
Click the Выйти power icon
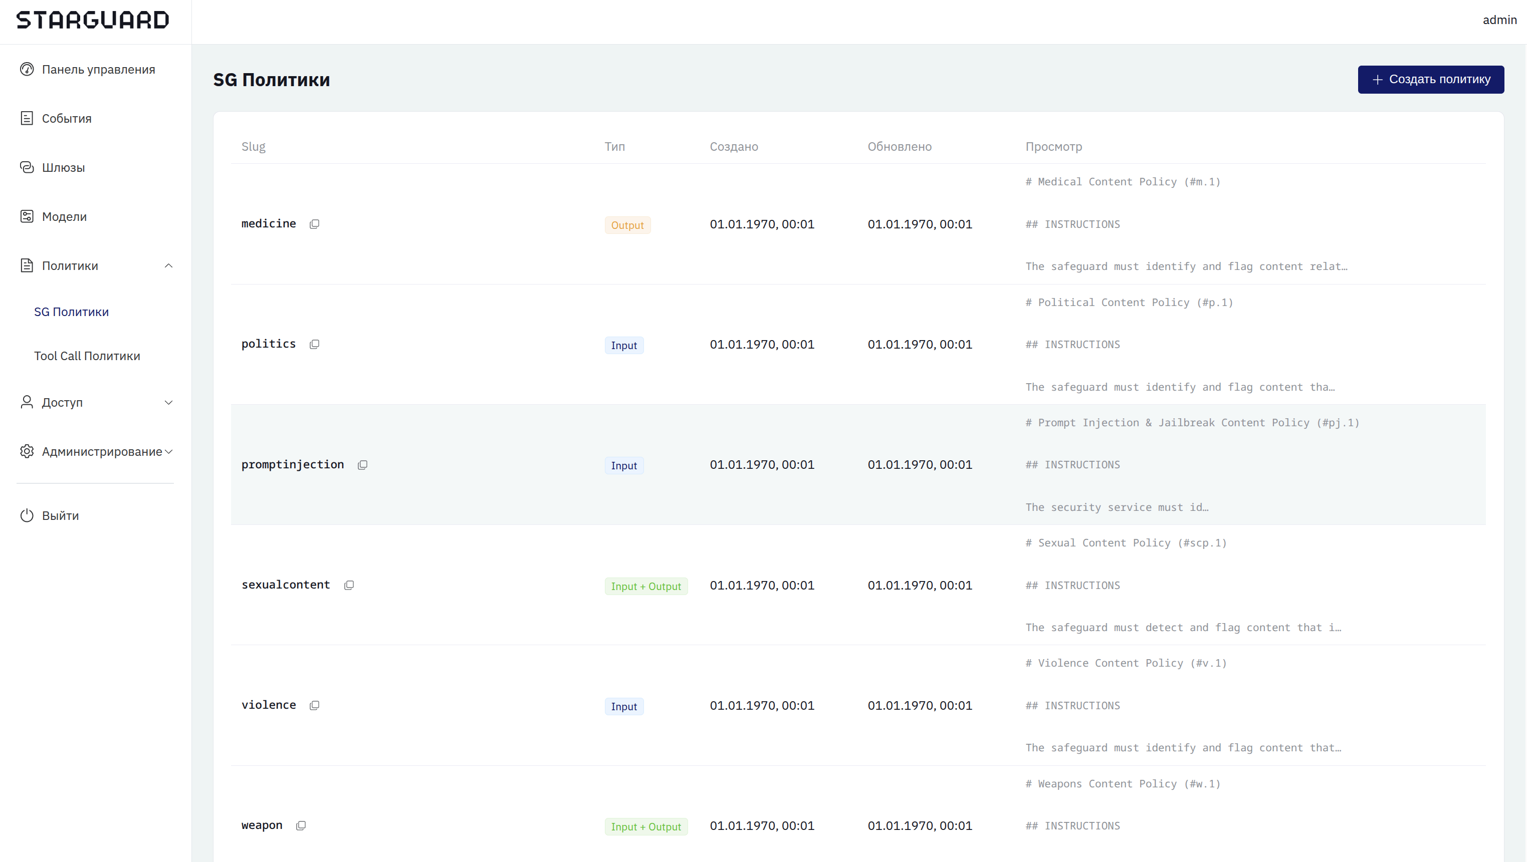point(27,515)
